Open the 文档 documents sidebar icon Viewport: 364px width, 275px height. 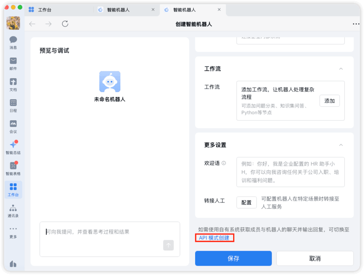(13, 85)
